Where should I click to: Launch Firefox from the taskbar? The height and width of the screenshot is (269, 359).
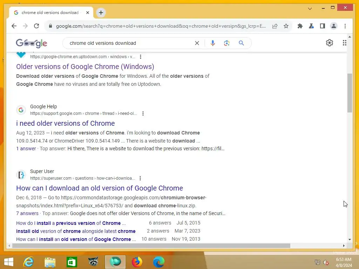137,262
